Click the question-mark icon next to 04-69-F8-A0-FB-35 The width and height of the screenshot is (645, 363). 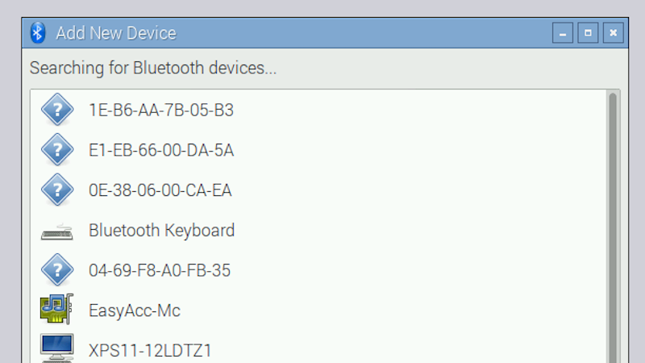[x=57, y=270]
